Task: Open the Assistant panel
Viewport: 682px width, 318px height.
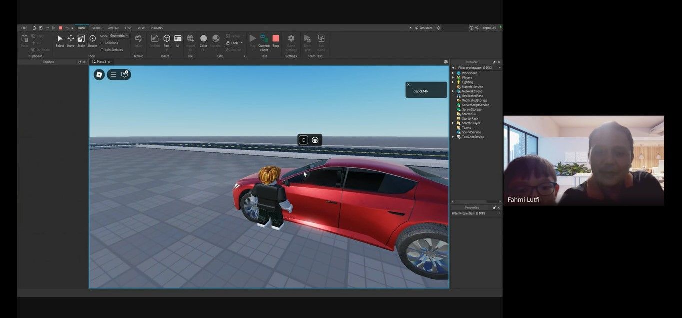Action: pyautogui.click(x=424, y=28)
